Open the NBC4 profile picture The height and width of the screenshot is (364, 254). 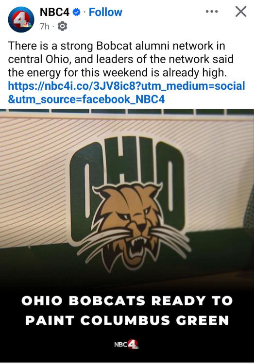pyautogui.click(x=21, y=19)
